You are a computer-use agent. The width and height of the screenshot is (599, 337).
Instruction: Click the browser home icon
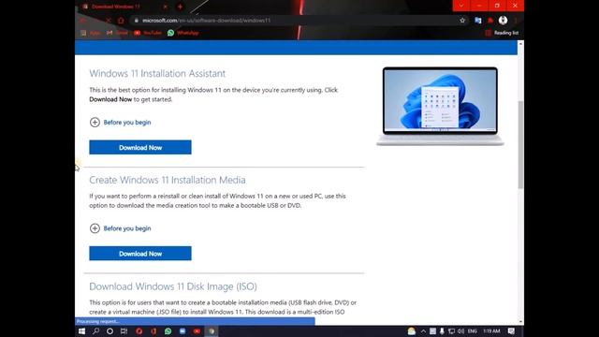coord(121,21)
